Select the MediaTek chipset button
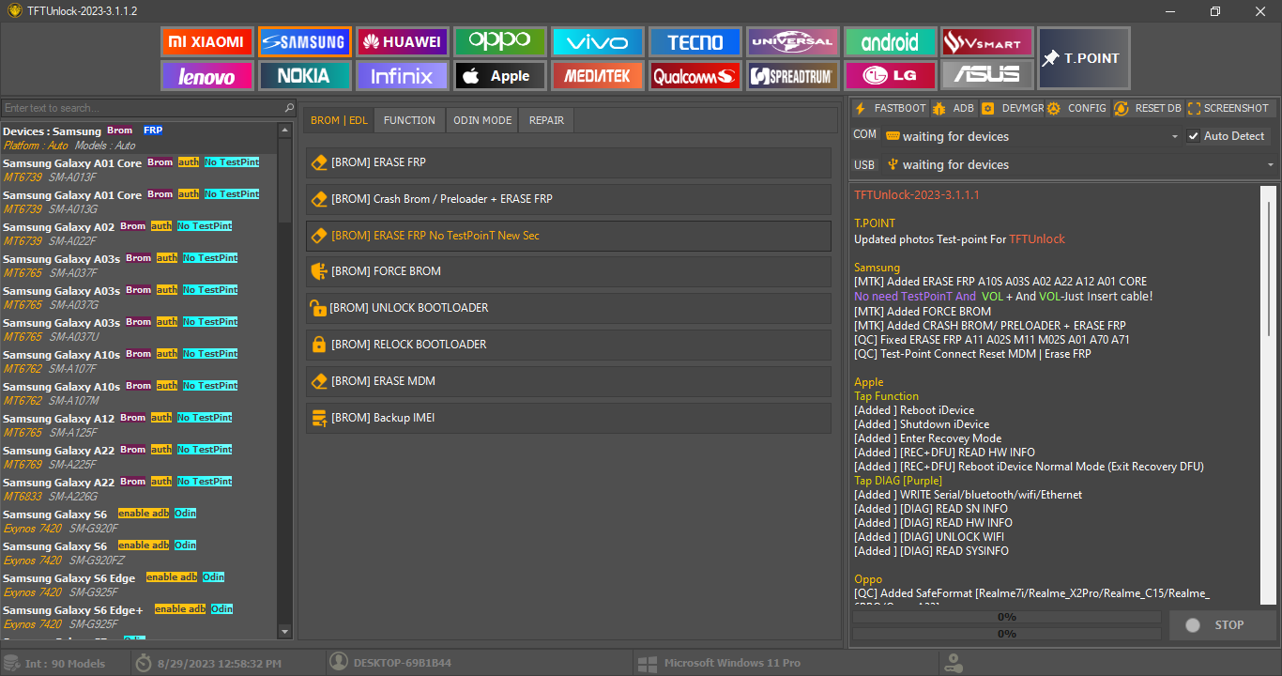1282x676 pixels. tap(597, 76)
